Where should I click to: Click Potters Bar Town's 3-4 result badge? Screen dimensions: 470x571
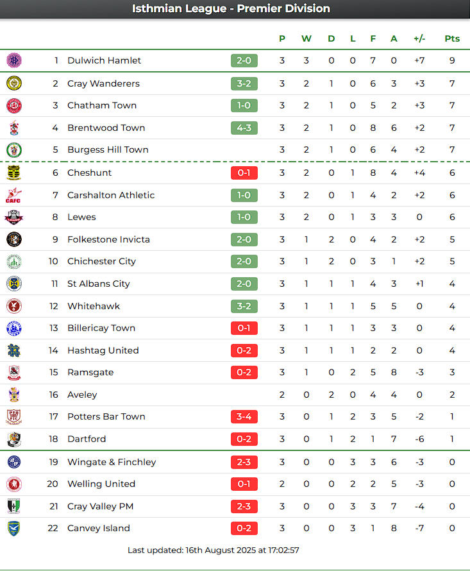coord(244,416)
